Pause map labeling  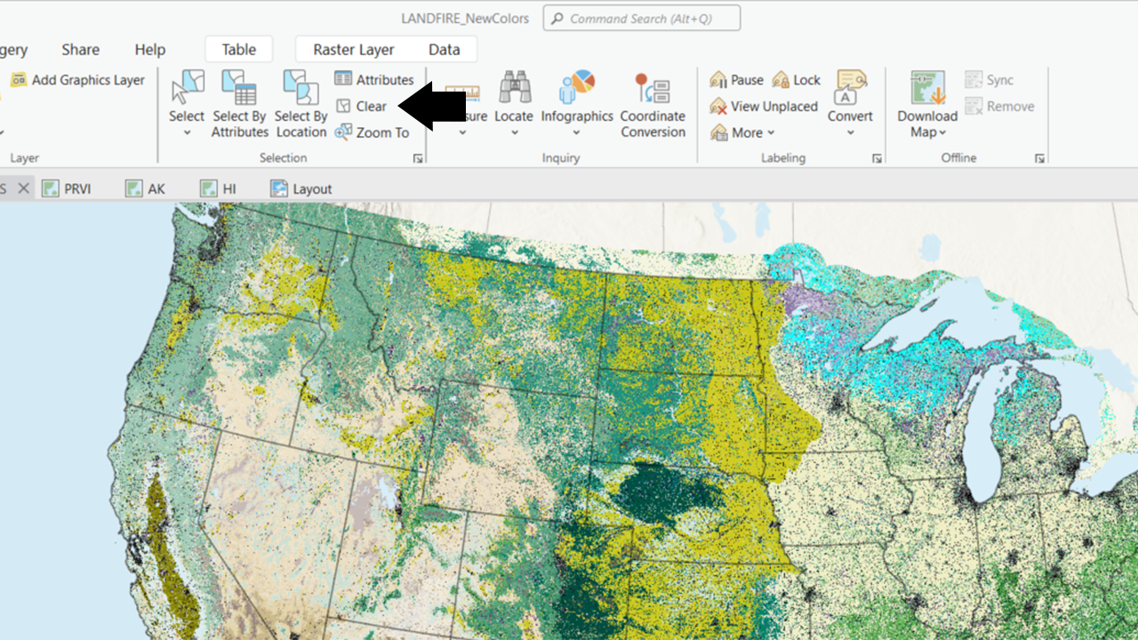pyautogui.click(x=737, y=79)
